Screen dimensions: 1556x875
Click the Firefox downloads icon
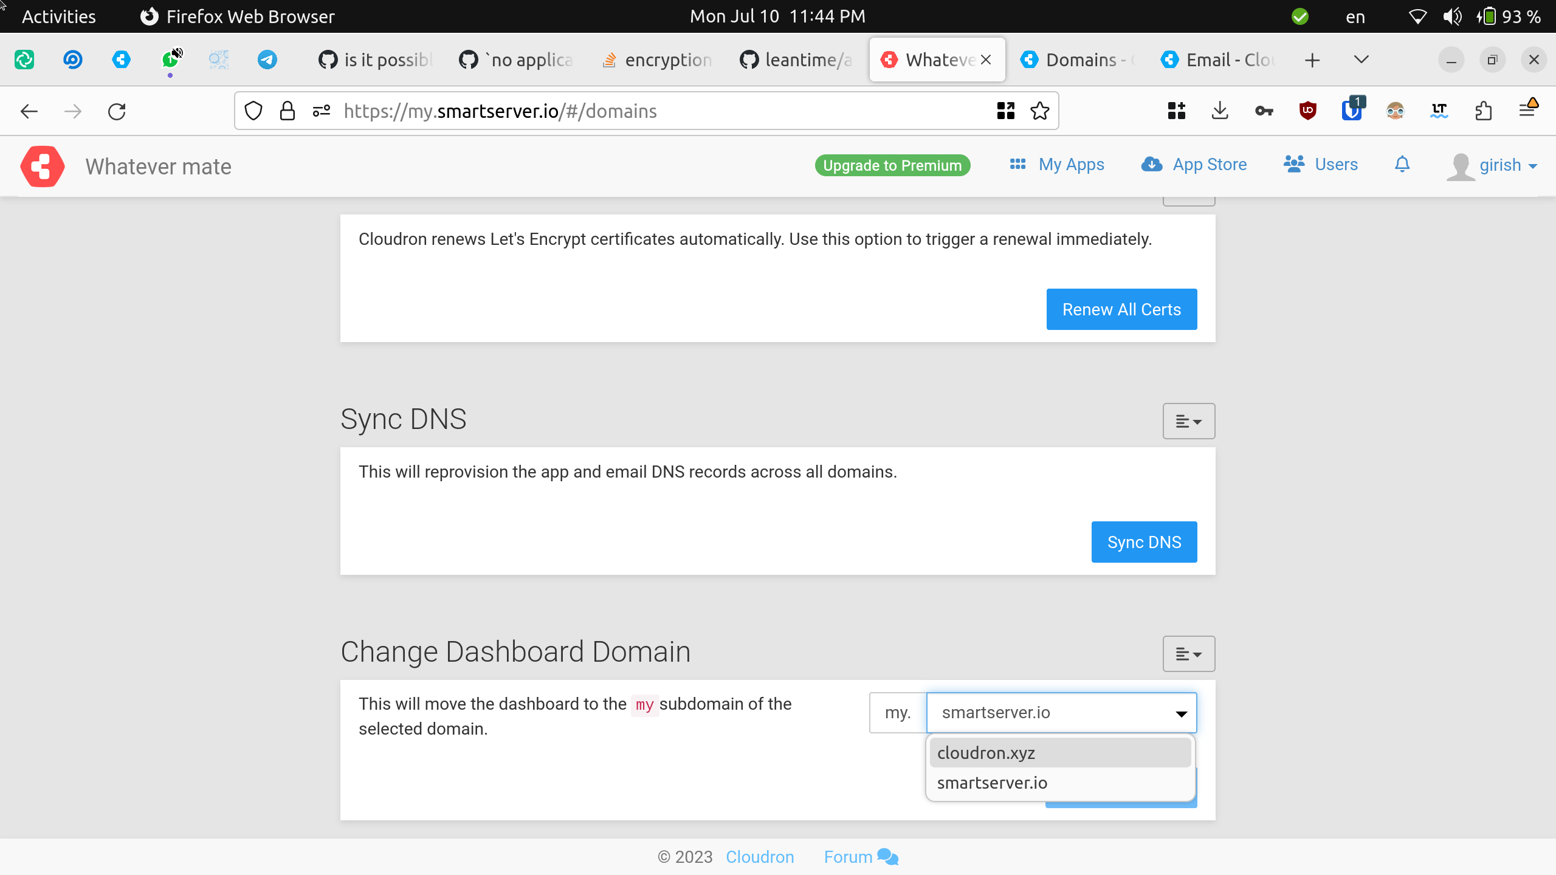[1220, 111]
